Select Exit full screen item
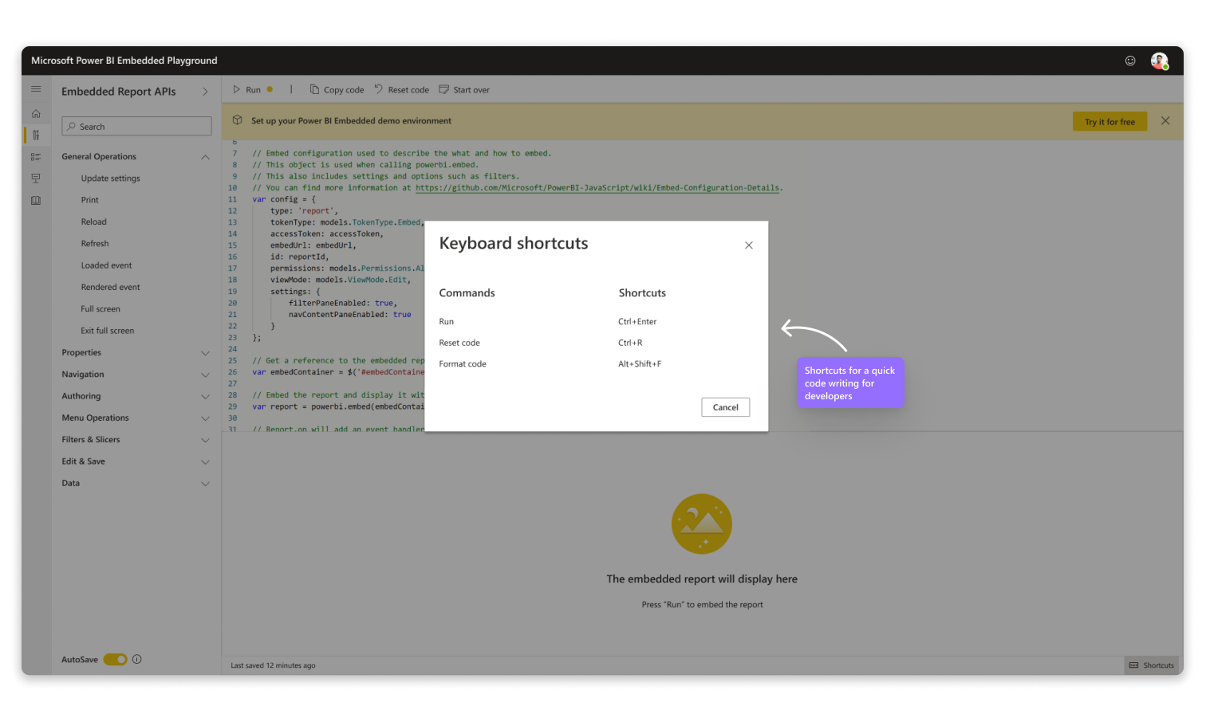Viewport: 1206px width, 722px height. pyautogui.click(x=108, y=331)
